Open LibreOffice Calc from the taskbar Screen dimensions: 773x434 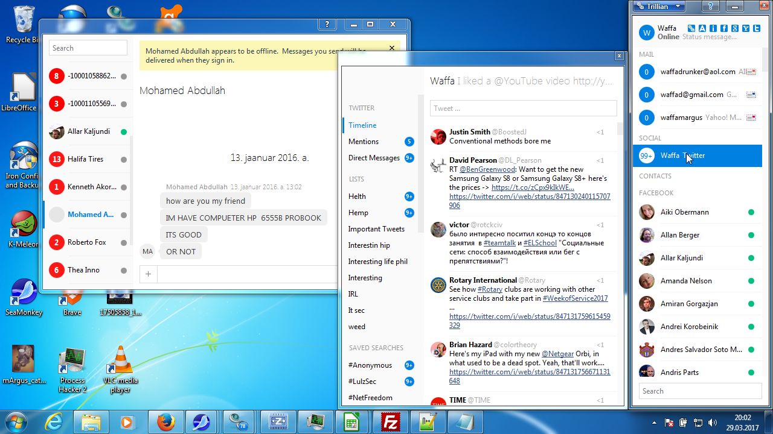(353, 422)
